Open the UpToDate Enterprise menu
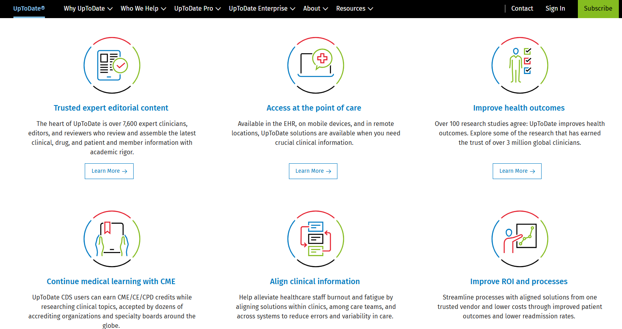This screenshot has height=329, width=622. (262, 8)
